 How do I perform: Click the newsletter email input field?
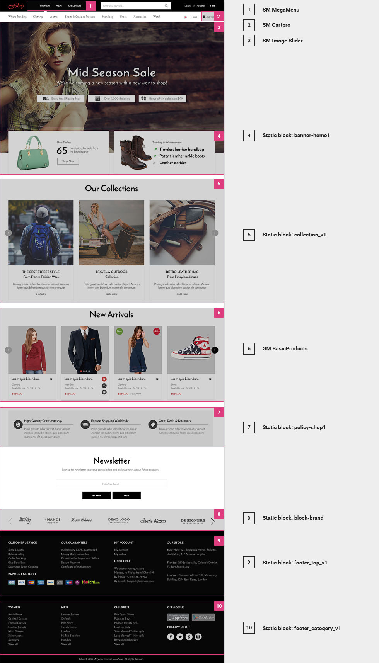[x=111, y=484]
